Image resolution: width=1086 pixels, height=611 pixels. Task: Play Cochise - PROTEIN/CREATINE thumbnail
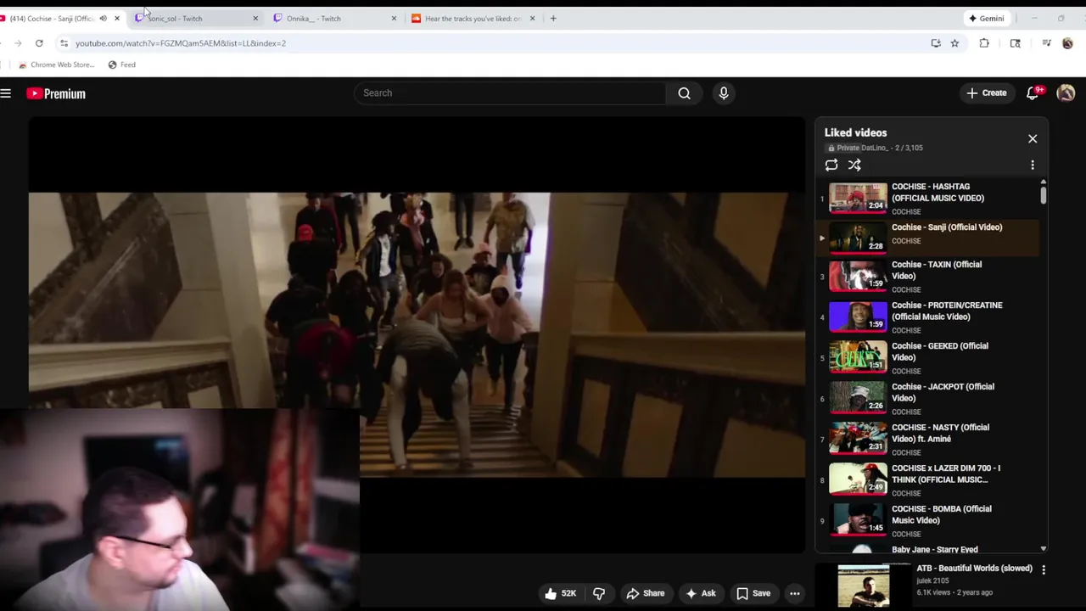(x=858, y=317)
